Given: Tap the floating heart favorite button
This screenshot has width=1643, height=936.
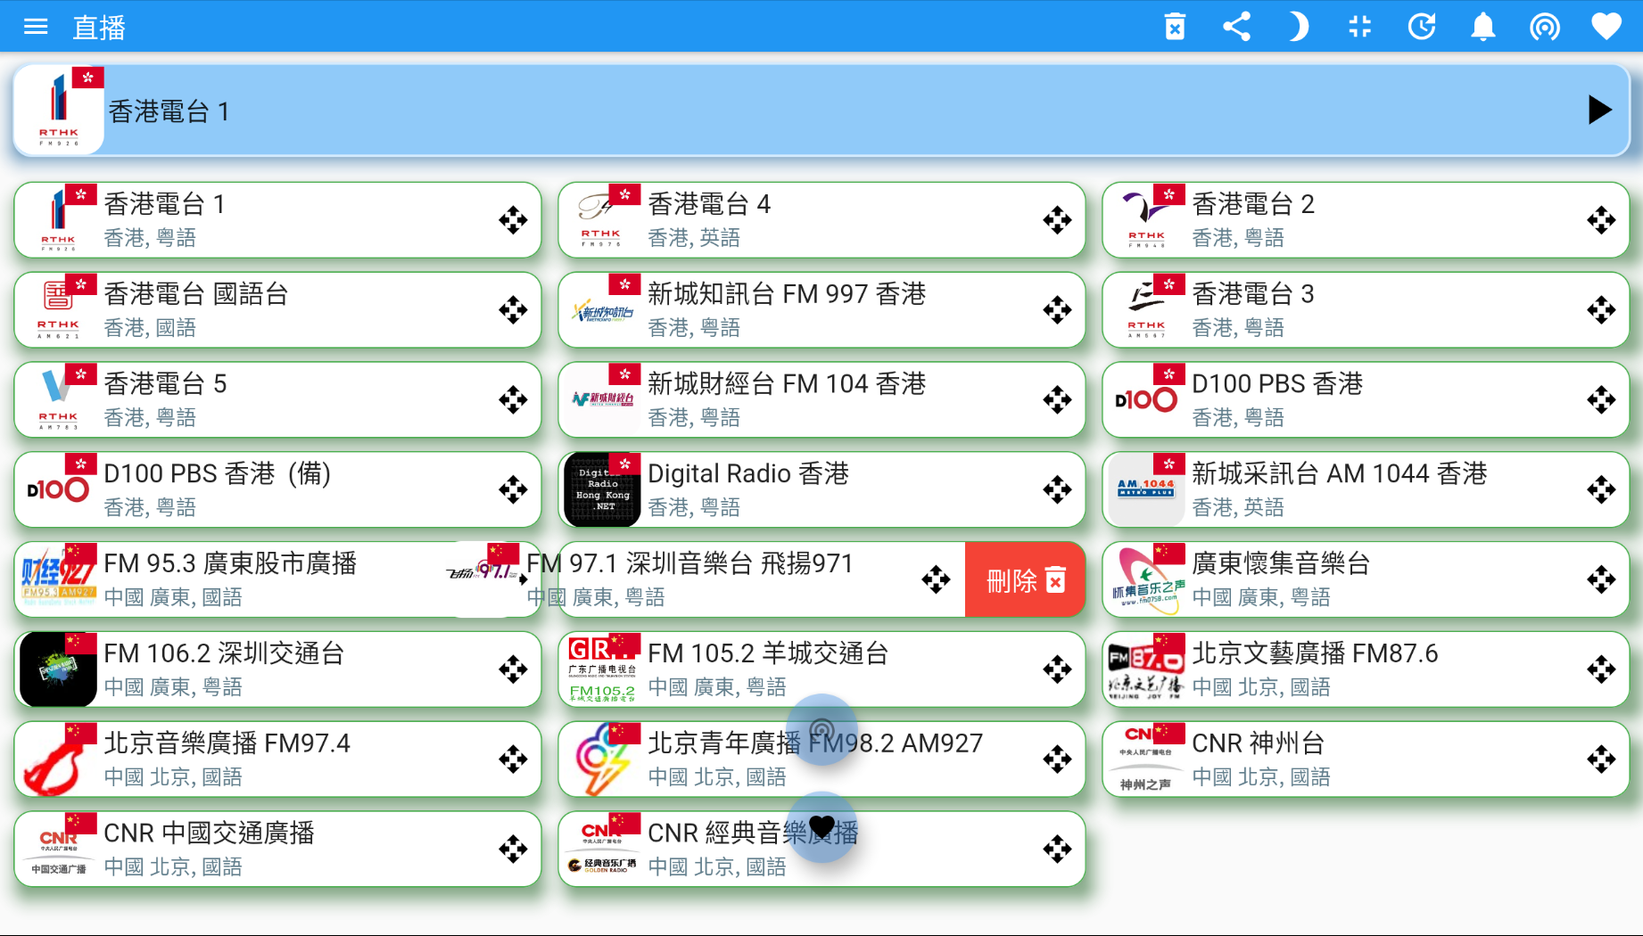Looking at the screenshot, I should point(822,827).
